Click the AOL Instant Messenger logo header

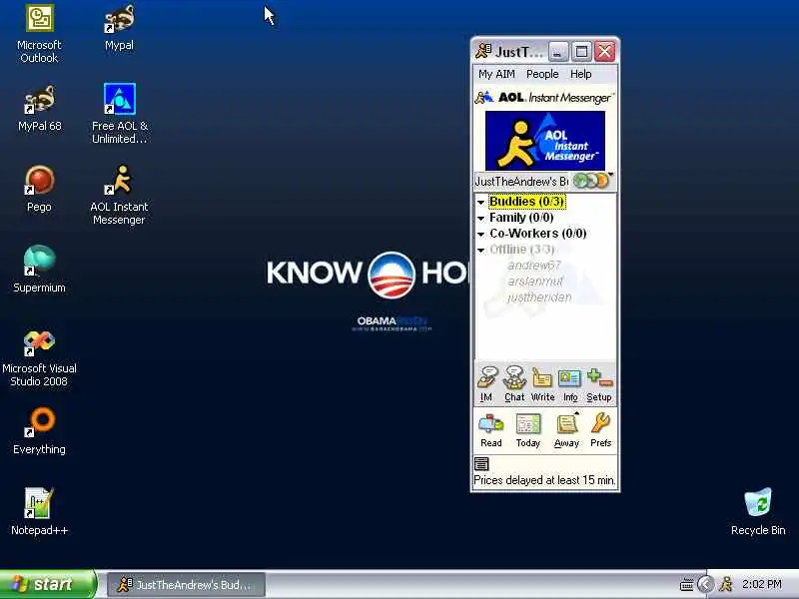tap(544, 97)
